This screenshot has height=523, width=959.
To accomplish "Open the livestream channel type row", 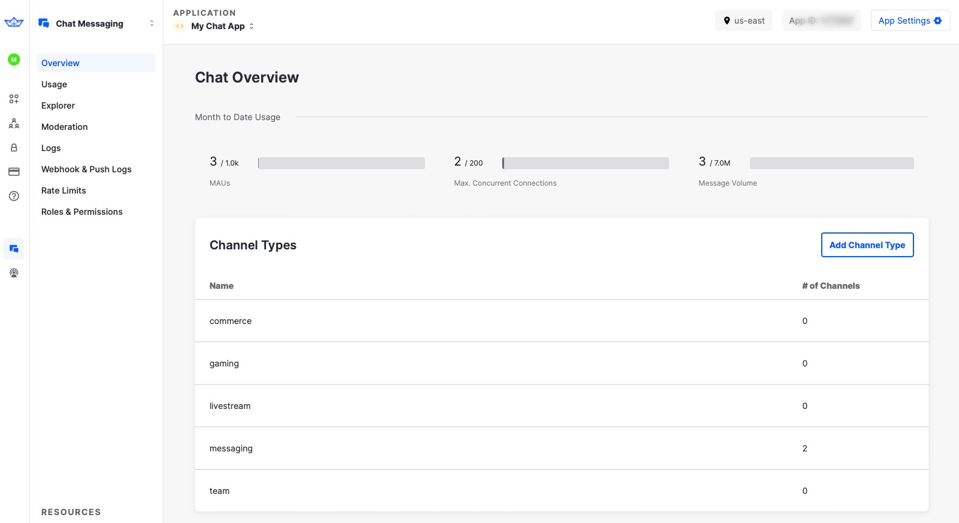I will coord(562,406).
